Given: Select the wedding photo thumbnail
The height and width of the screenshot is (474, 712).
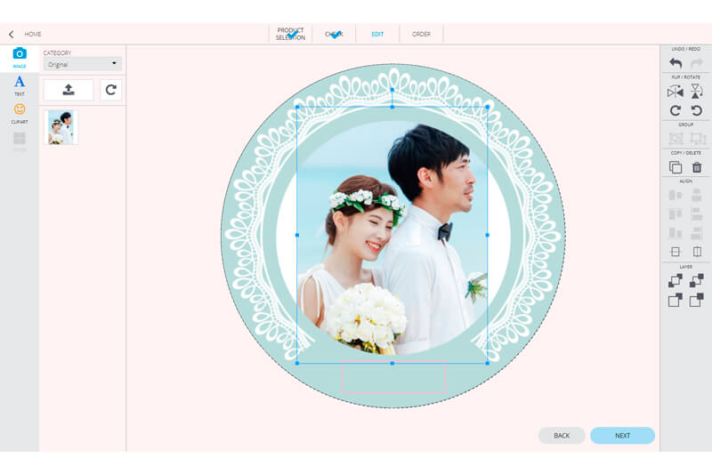Looking at the screenshot, I should 62,127.
